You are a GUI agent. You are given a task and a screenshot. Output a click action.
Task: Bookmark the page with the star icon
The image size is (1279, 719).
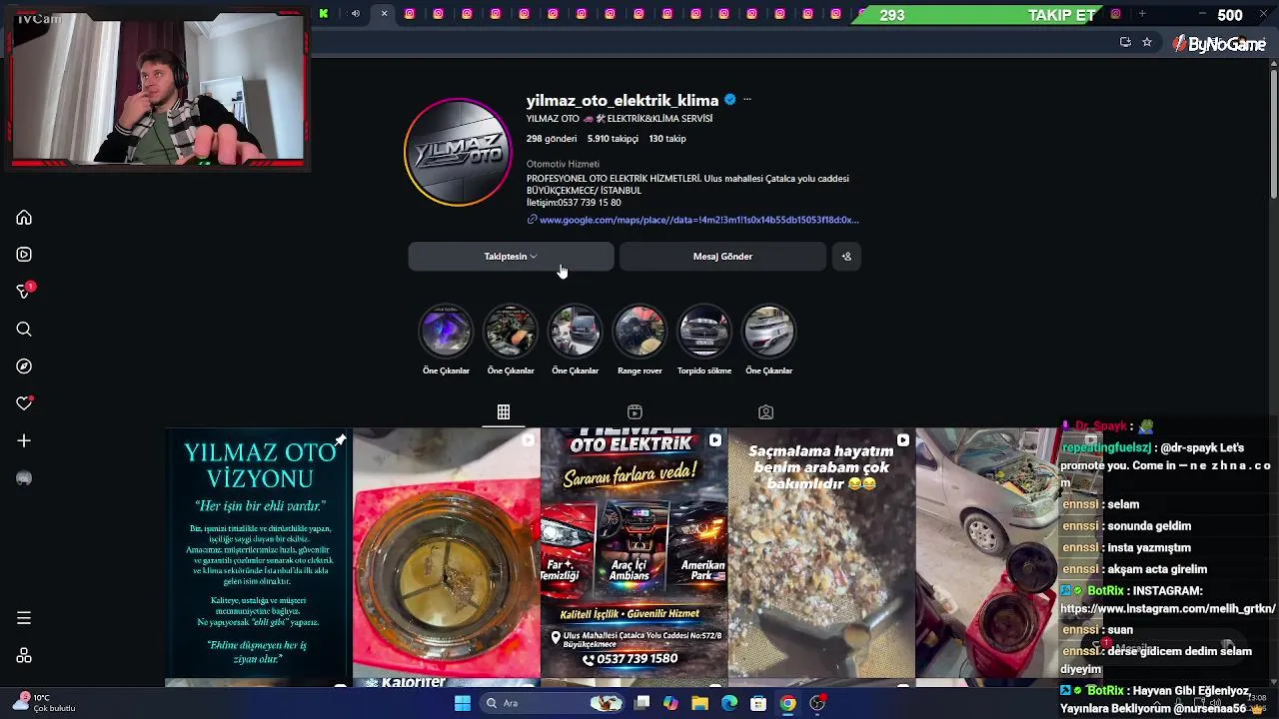(1147, 42)
